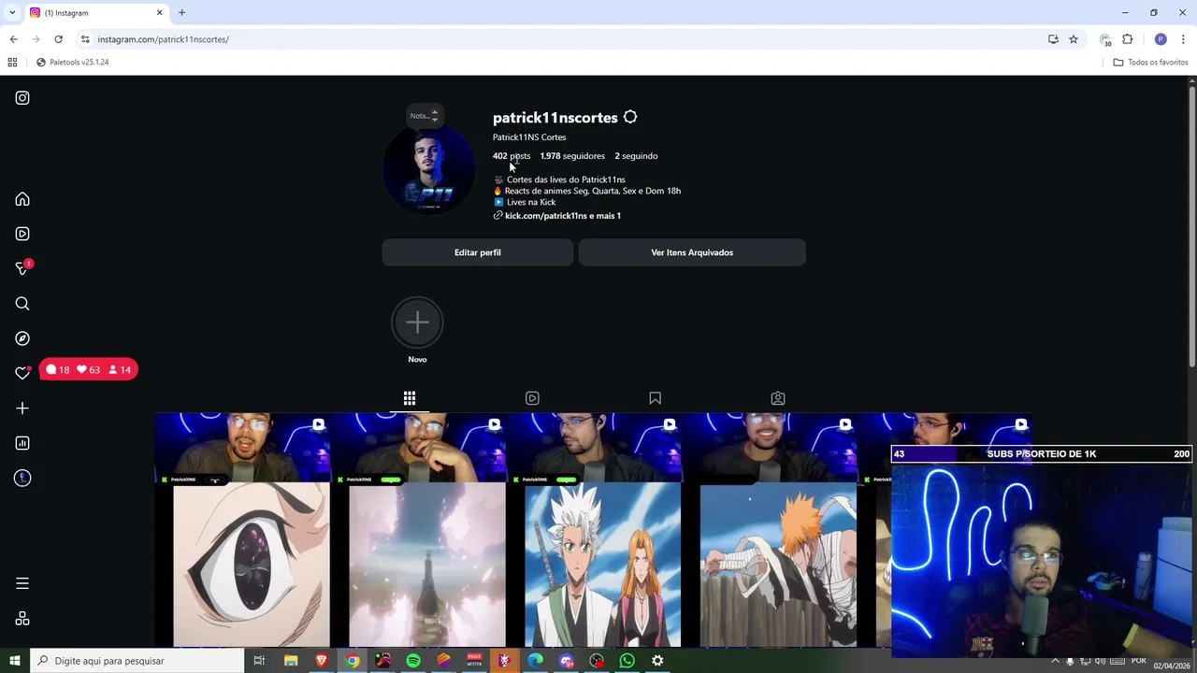Open the More hamburger menu
Screen dimensions: 1197x673
coord(22,583)
